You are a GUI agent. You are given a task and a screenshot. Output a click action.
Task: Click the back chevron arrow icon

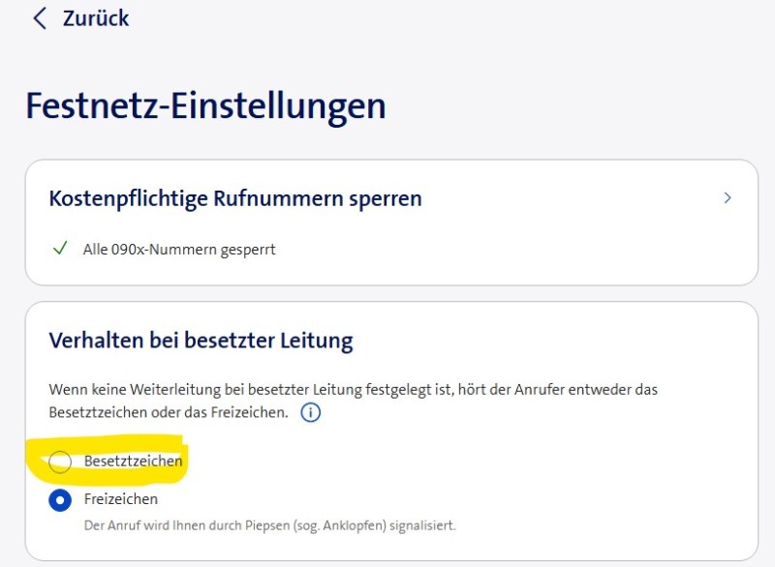[x=39, y=18]
